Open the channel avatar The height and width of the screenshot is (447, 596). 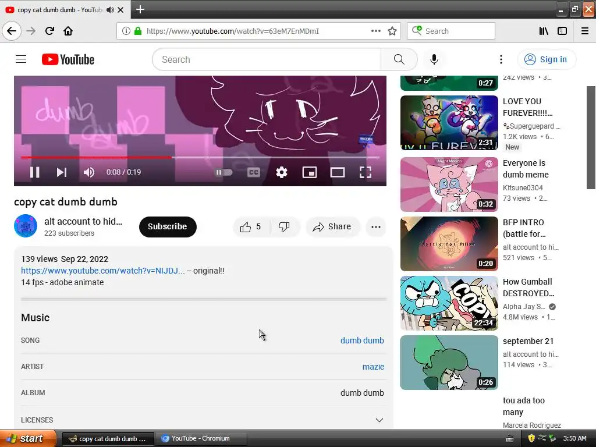point(26,226)
